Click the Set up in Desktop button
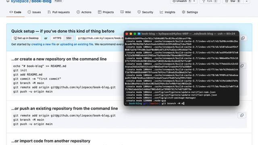The image size is (258, 145). (x=26, y=38)
